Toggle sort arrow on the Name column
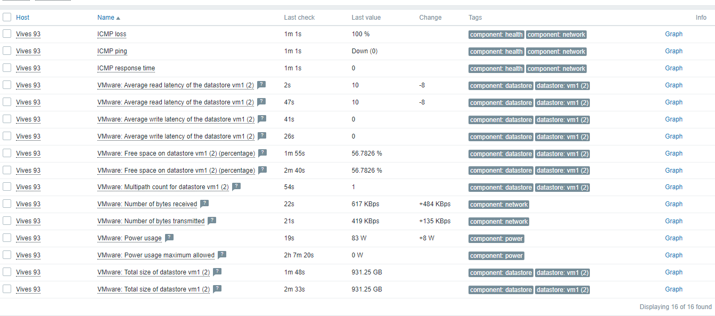The image size is (715, 316). (118, 18)
